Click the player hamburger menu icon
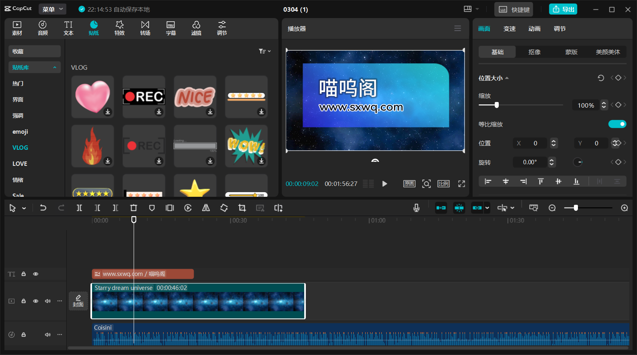Screen dimensions: 637x355 pyautogui.click(x=457, y=29)
